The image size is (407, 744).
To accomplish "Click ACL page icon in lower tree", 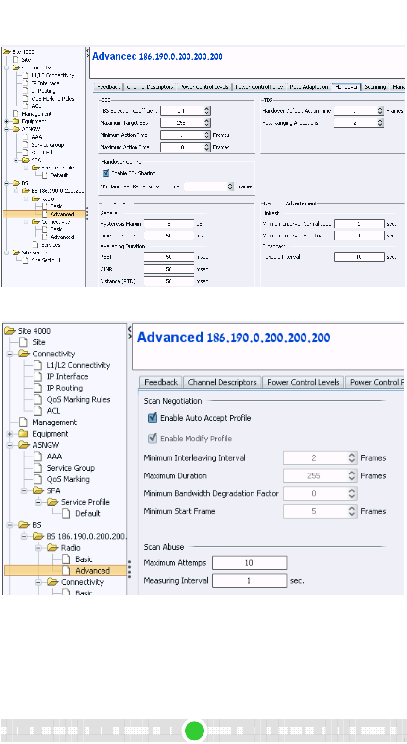I will point(38,411).
